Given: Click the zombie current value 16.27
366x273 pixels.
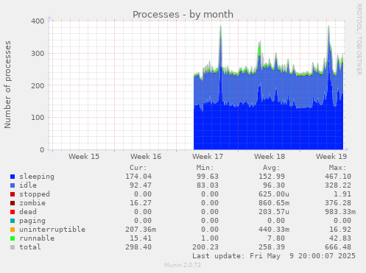Looking at the screenshot, I should (141, 203).
